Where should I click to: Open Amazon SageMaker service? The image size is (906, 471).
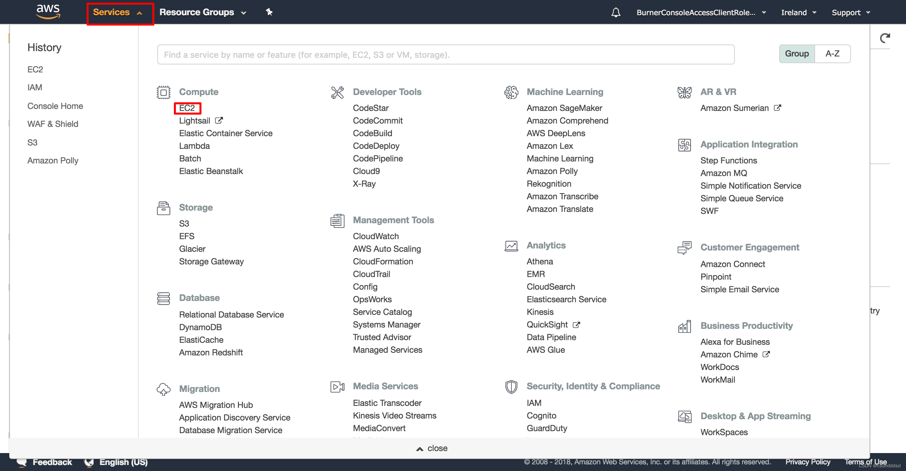(565, 108)
